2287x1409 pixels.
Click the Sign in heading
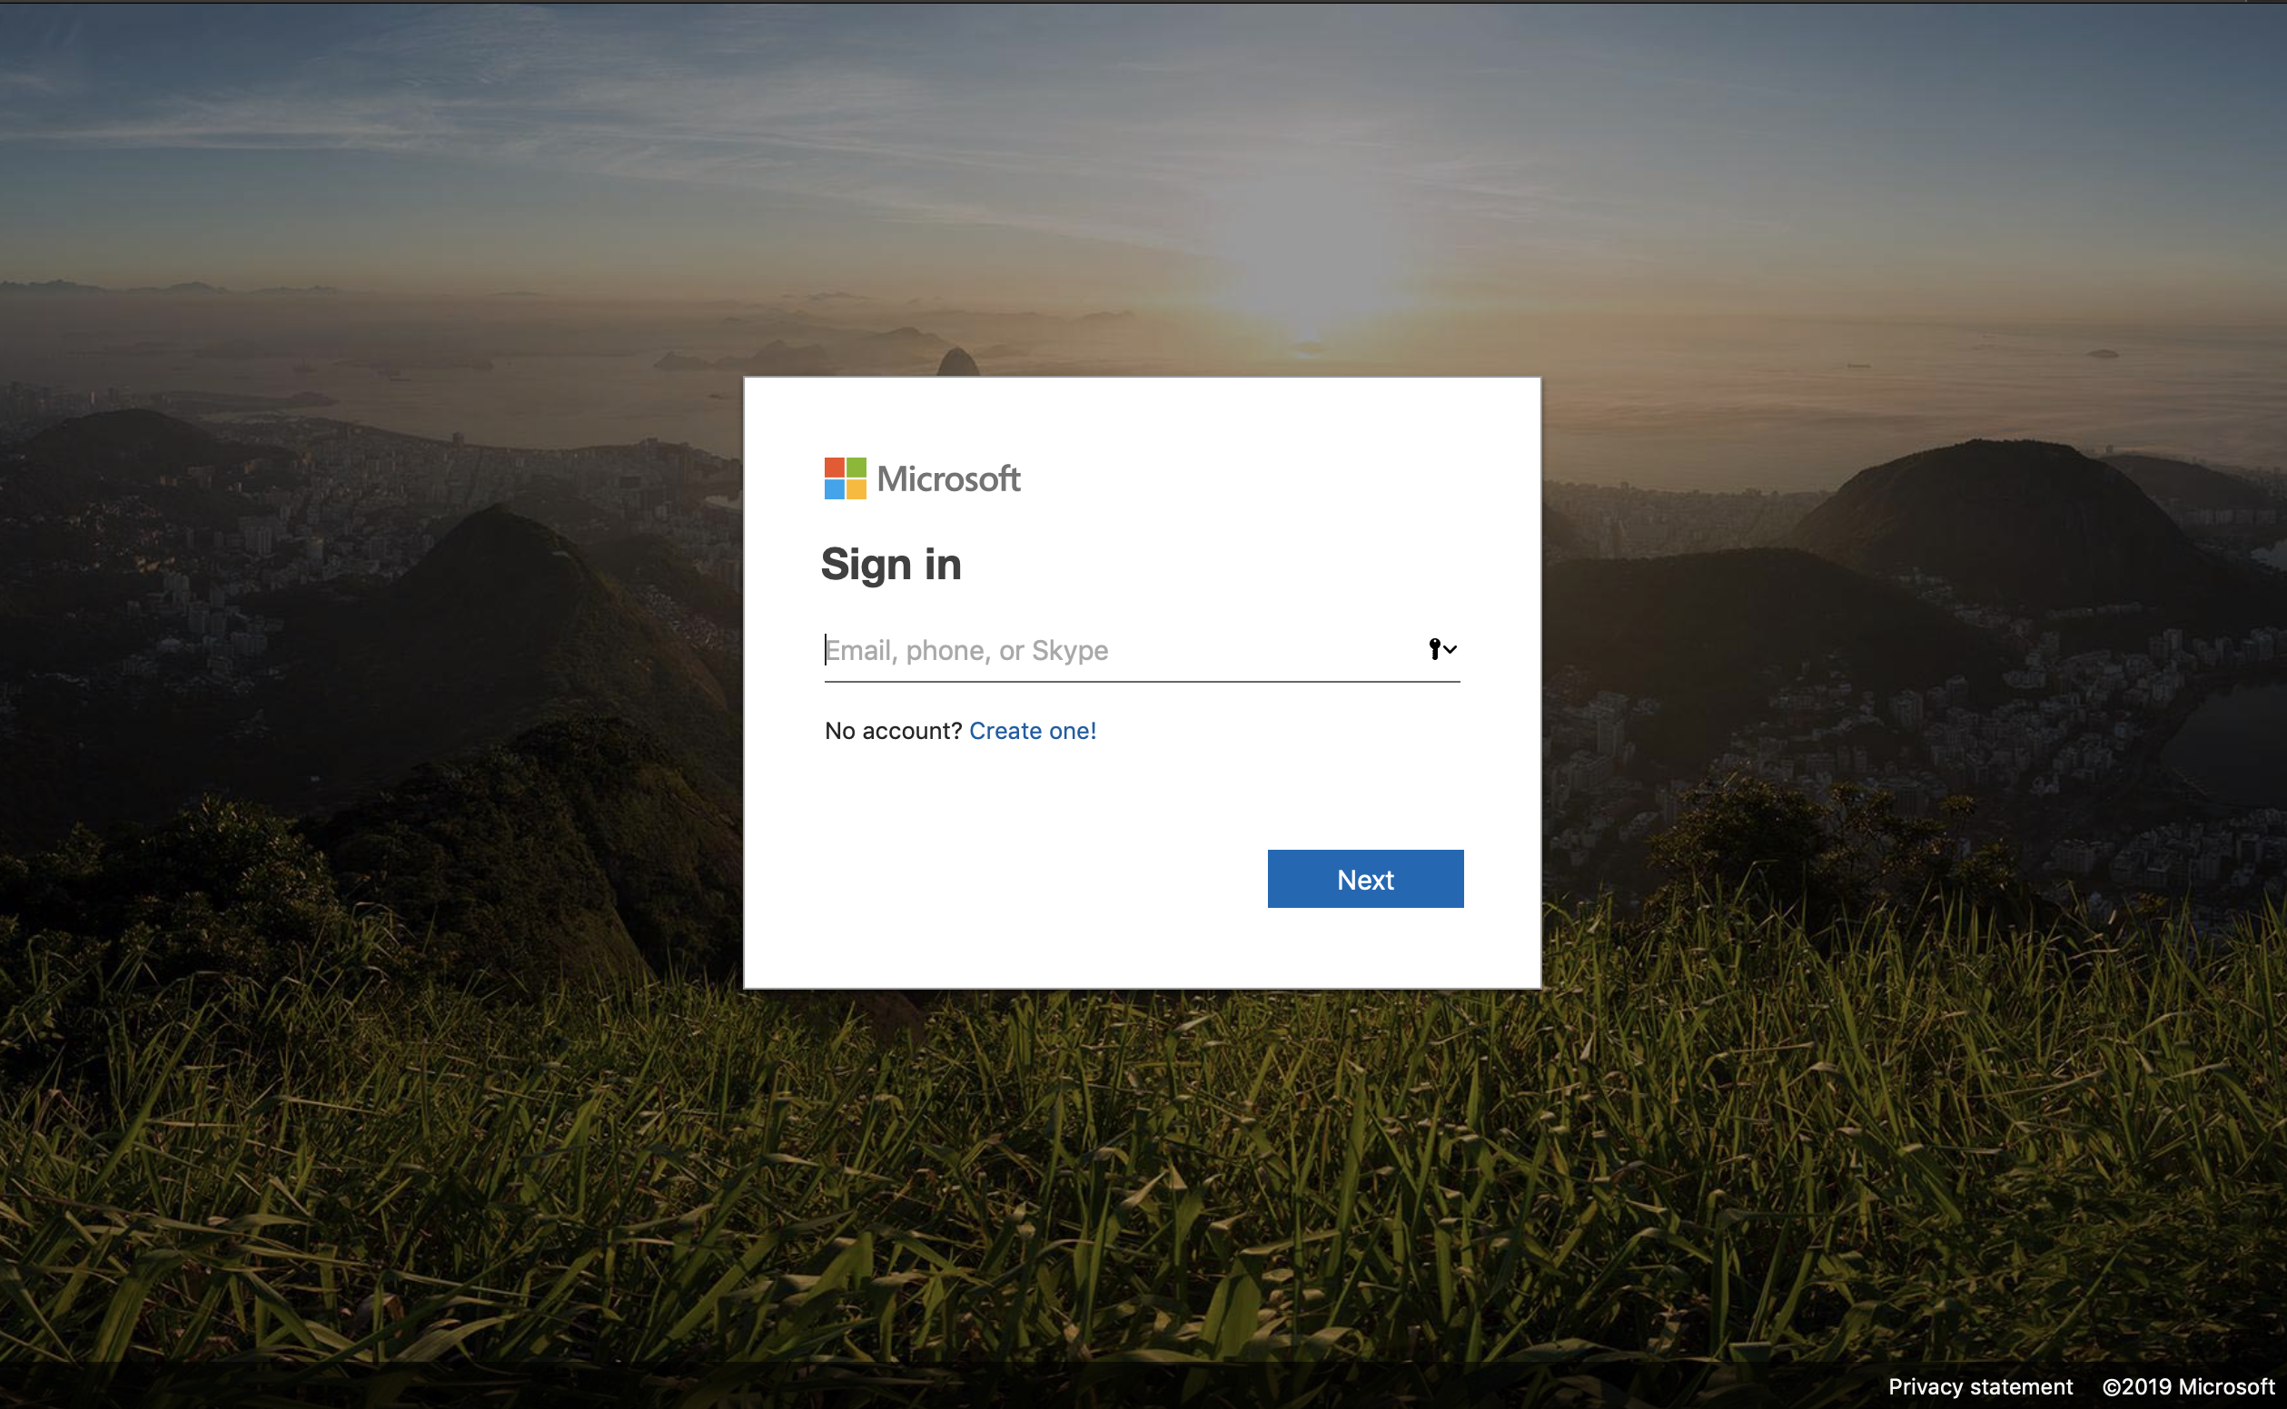pos(890,565)
